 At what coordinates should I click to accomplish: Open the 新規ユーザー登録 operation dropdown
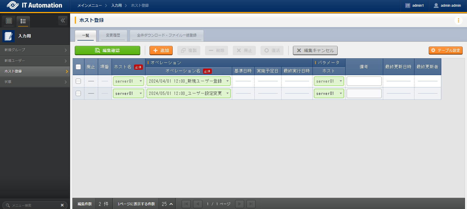[188, 81]
